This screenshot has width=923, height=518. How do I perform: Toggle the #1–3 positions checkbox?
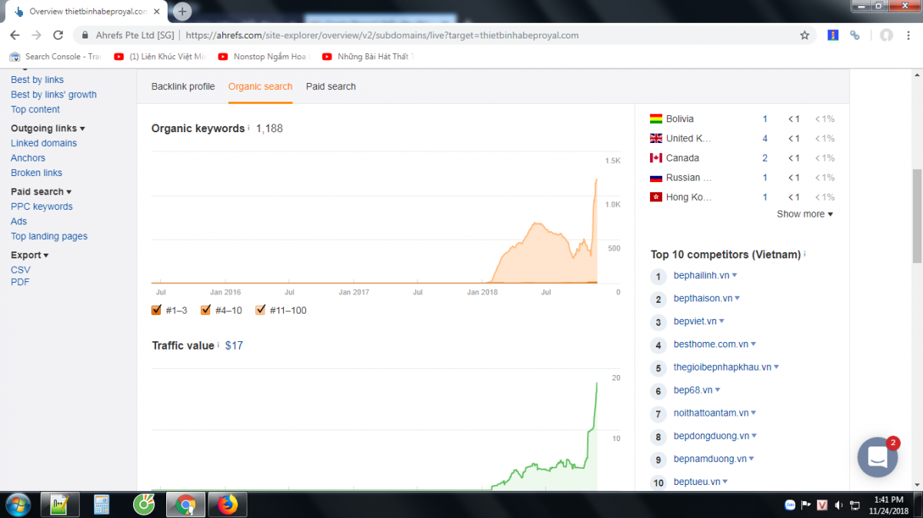coord(157,310)
